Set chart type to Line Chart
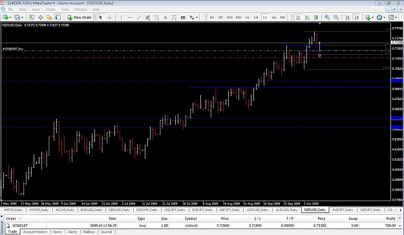This screenshot has height=235, width=404. 308,17
